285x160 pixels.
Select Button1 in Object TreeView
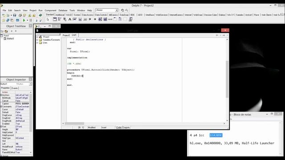(10, 39)
